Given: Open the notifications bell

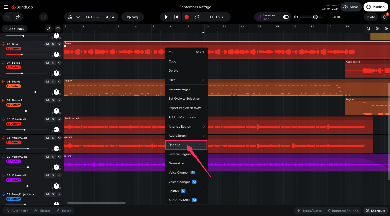Looking at the screenshot, I should pyautogui.click(x=384, y=17).
